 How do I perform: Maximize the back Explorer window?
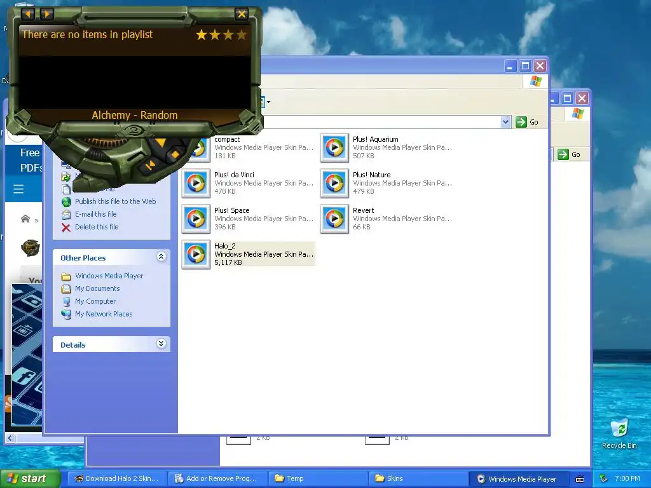(567, 98)
